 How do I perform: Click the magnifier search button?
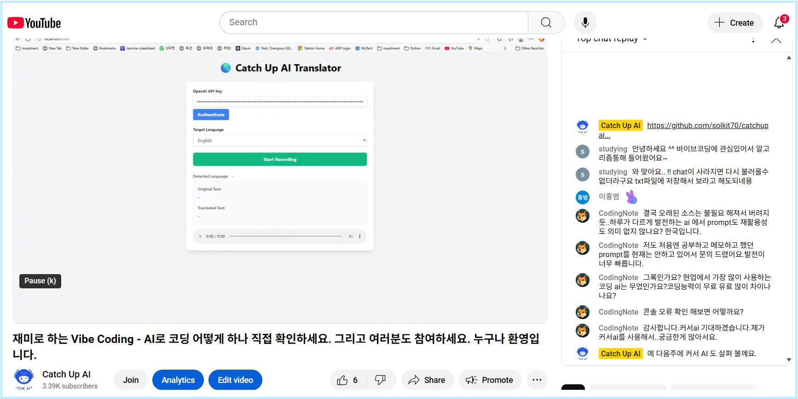tap(546, 22)
